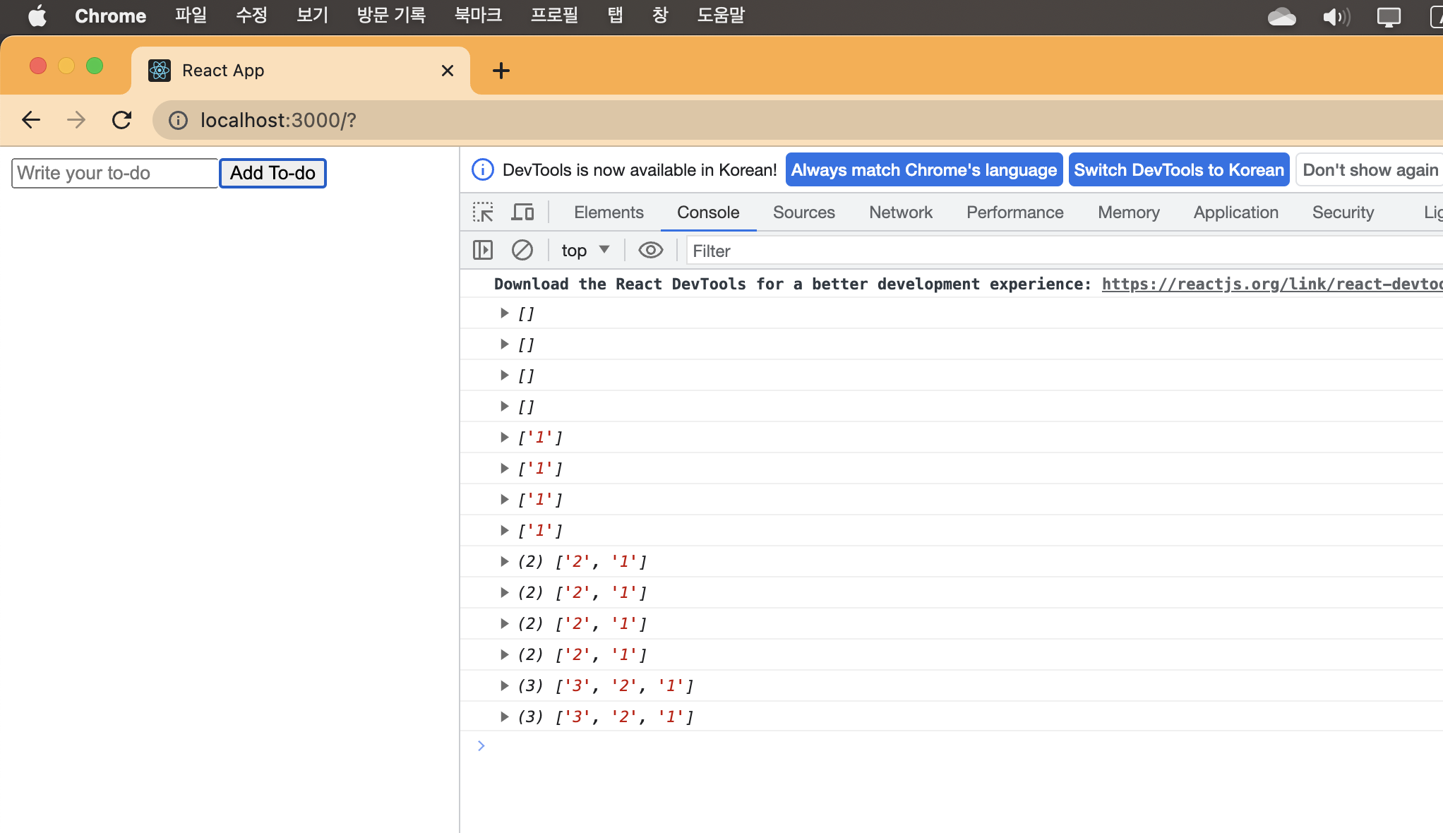Switch to the Network tab

900,212
